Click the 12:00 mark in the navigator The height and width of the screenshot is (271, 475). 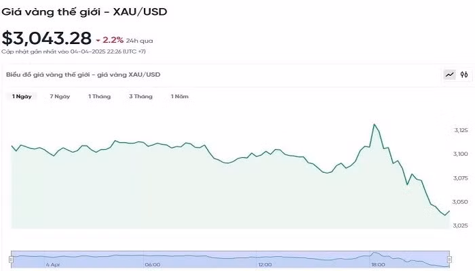tap(265, 264)
